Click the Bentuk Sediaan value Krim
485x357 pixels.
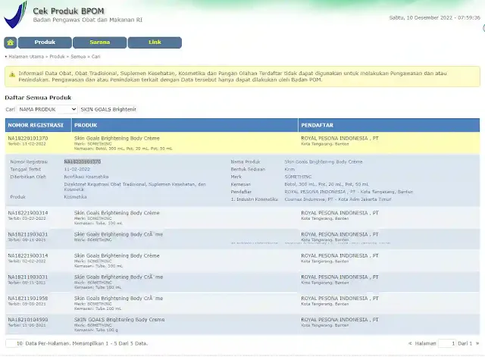click(289, 169)
